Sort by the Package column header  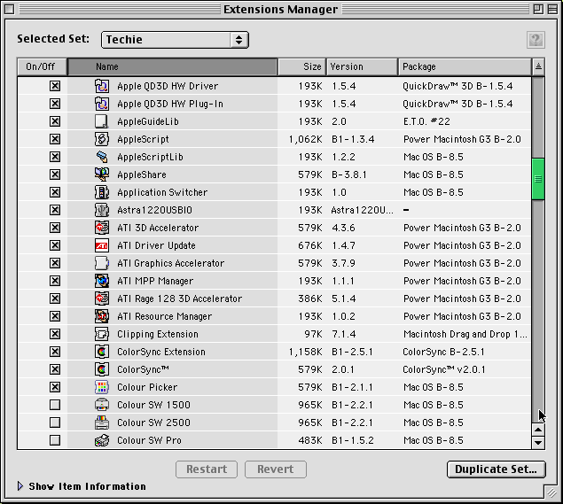coord(465,66)
